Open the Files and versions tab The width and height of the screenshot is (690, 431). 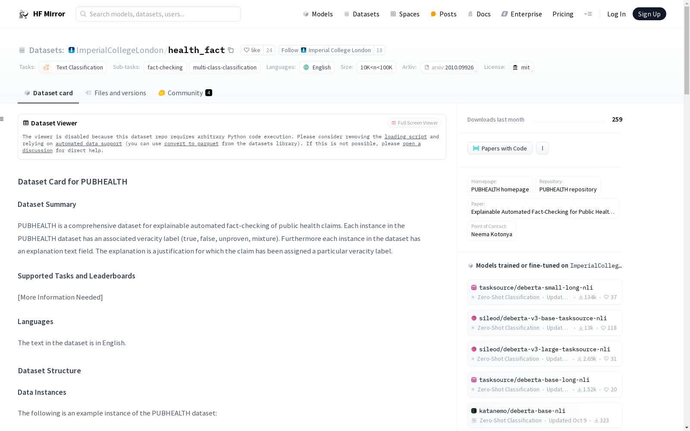click(x=116, y=93)
